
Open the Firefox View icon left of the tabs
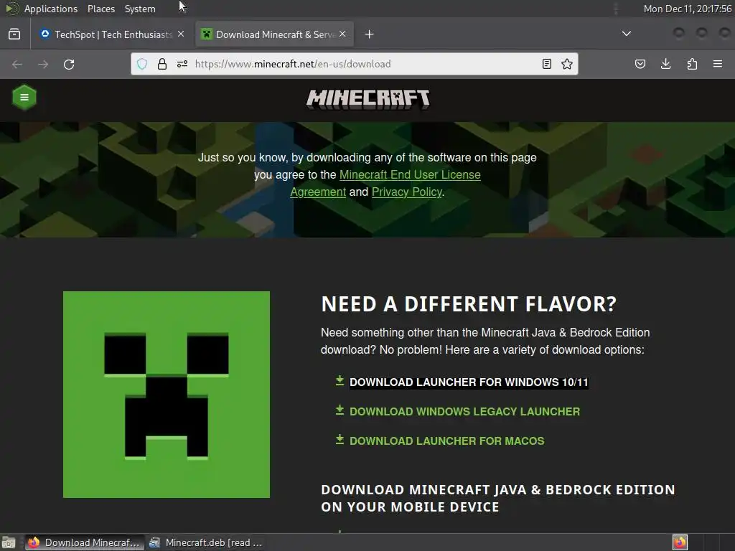click(x=14, y=34)
